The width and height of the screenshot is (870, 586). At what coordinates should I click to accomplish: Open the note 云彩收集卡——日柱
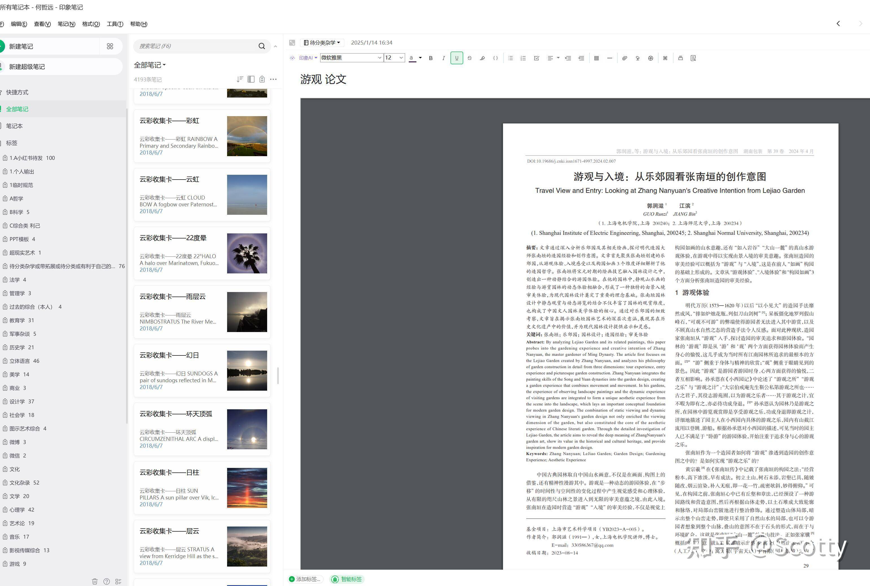pyautogui.click(x=202, y=488)
